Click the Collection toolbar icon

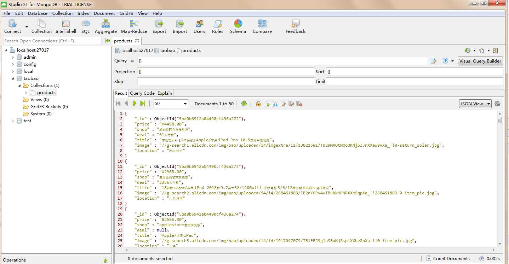[41, 27]
